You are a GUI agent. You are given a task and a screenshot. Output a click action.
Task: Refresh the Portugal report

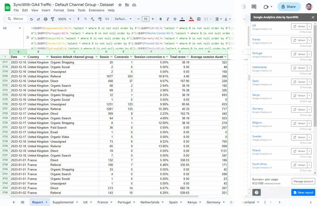tap(299, 54)
